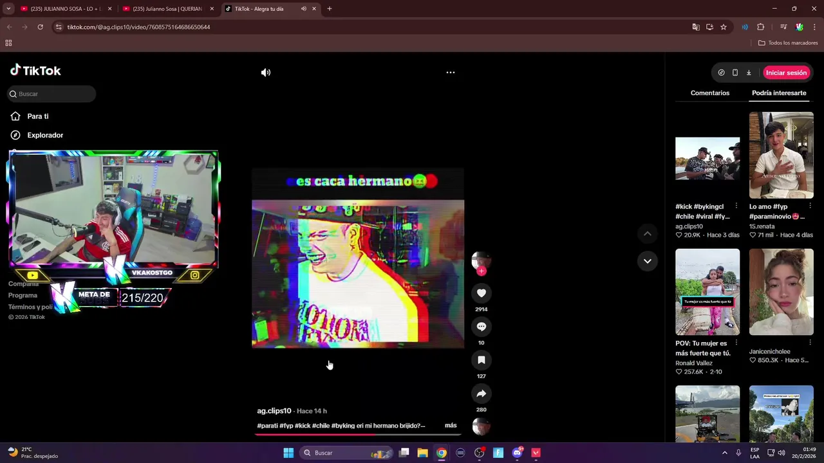The image size is (824, 463).
Task: Open File Explorer from taskbar
Action: coord(422,453)
